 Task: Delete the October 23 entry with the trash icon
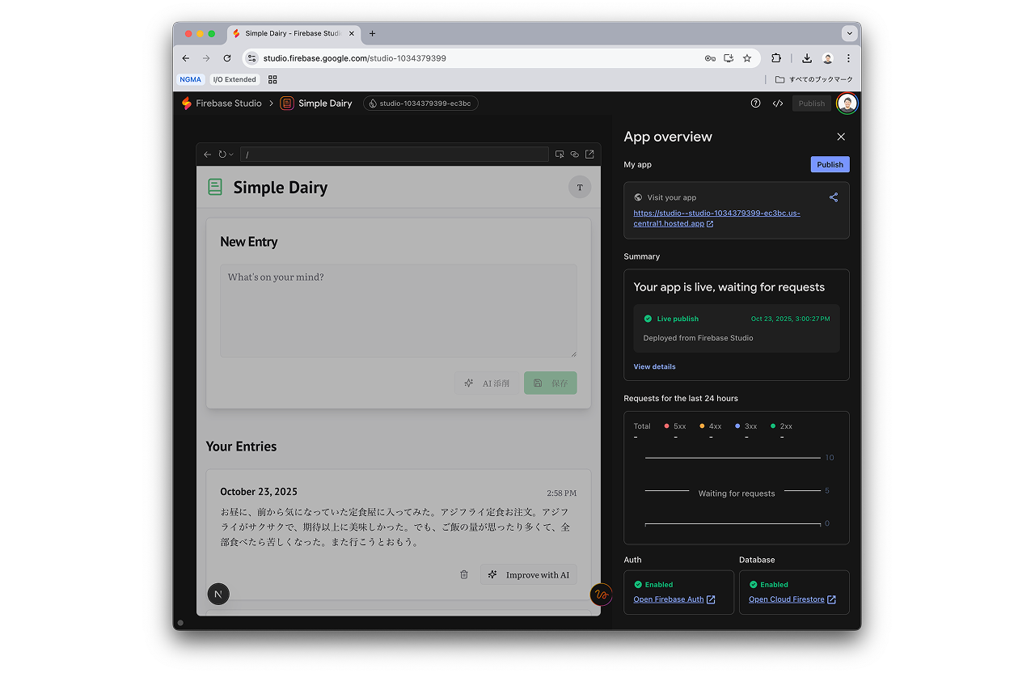pos(464,574)
